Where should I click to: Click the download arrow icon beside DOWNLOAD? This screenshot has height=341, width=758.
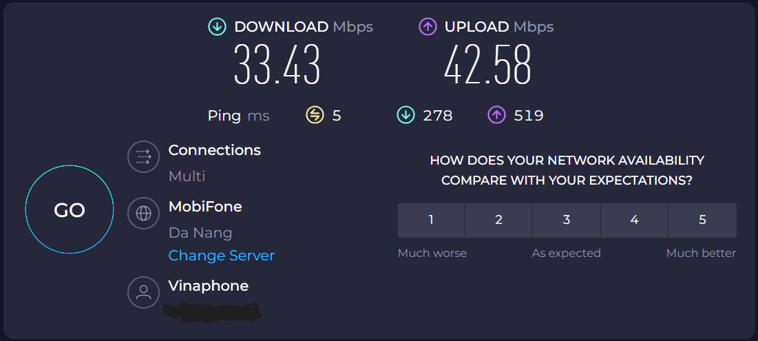[x=217, y=27]
